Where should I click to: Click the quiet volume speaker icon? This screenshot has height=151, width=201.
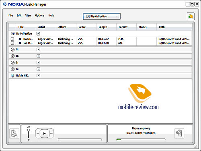[29, 140]
